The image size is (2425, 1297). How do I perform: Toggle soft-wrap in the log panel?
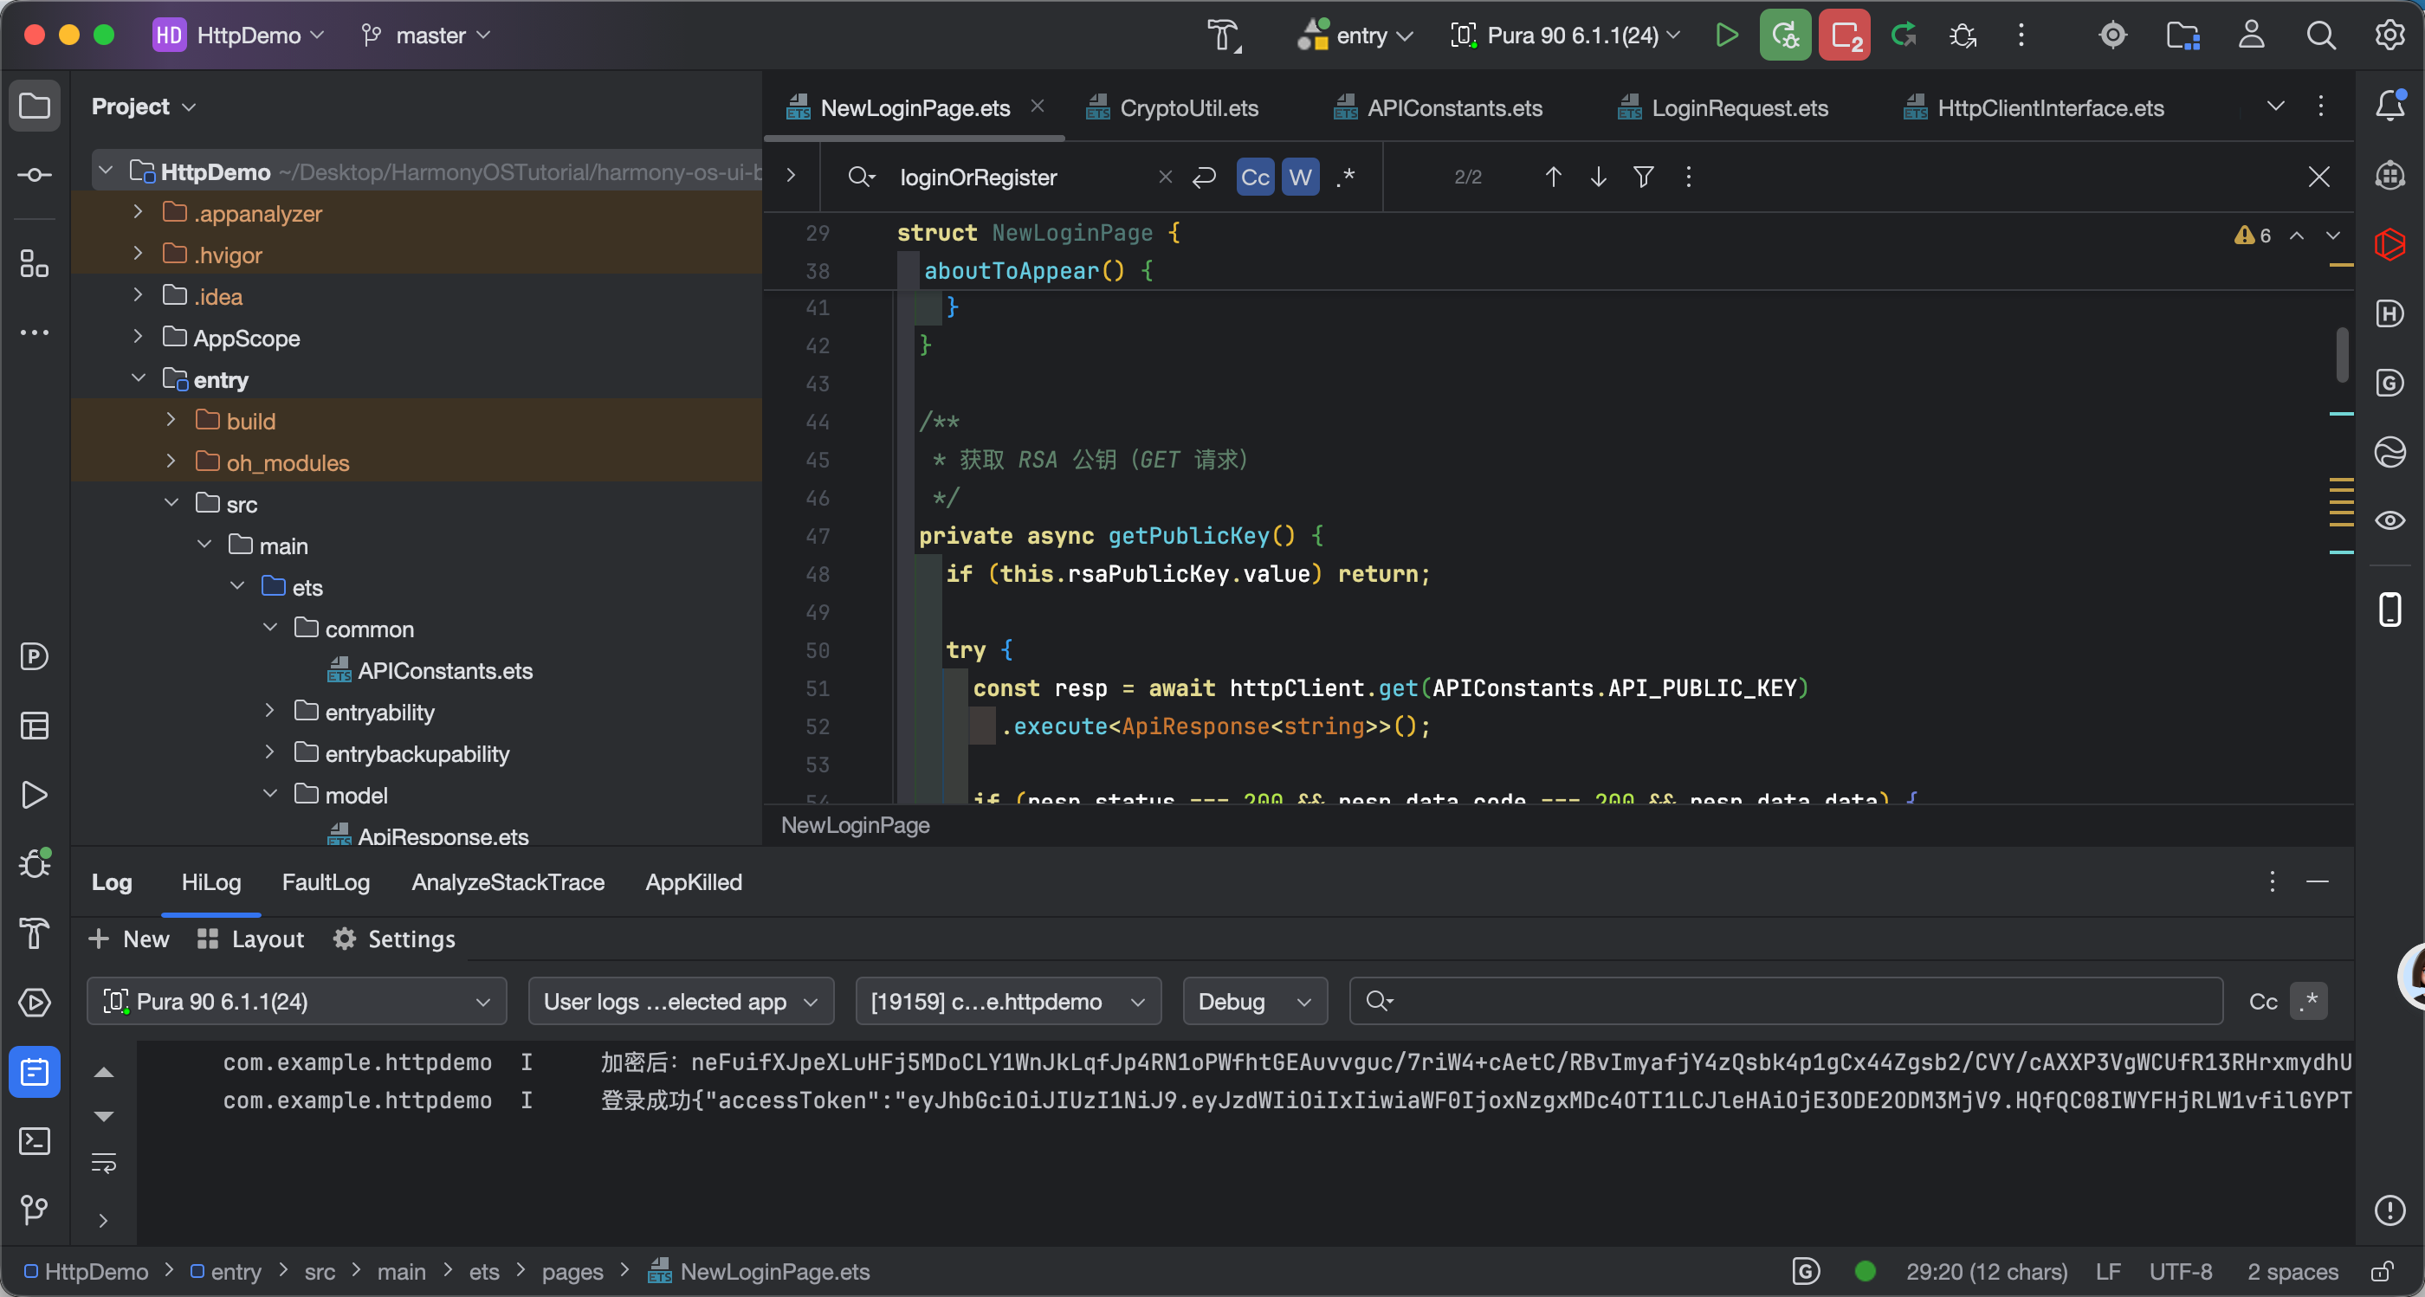[x=104, y=1164]
